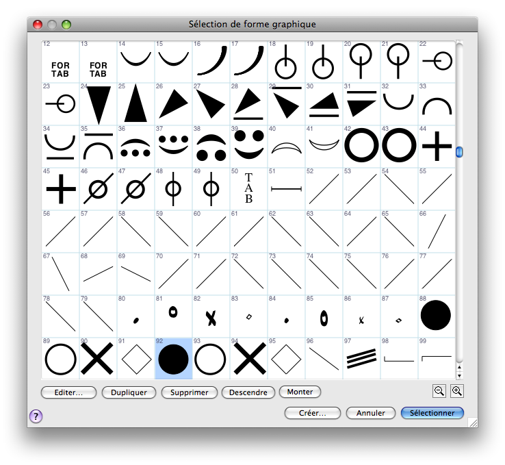Select the diamond outline shape 91
Viewport: 505px width, 465px height.
[135, 358]
